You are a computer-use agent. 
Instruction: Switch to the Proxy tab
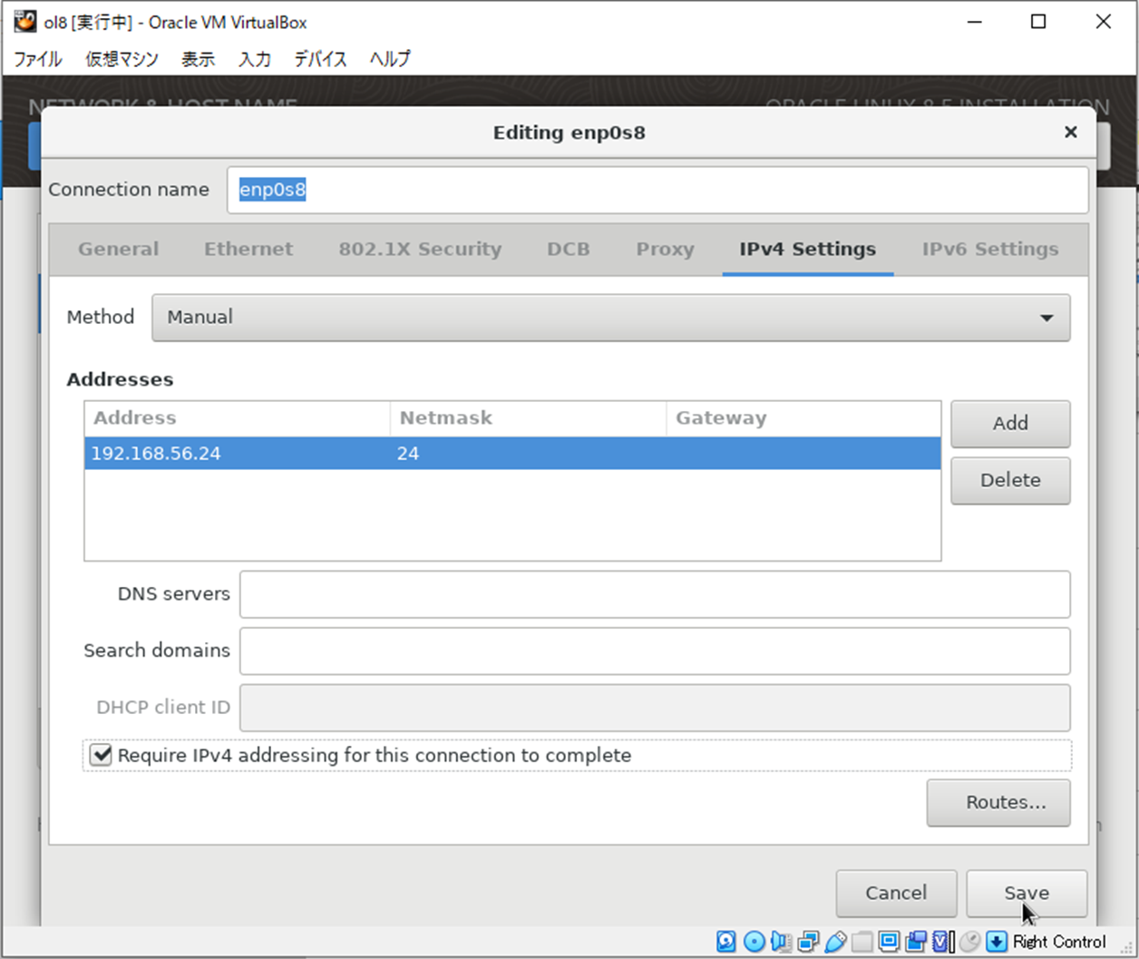[665, 250]
